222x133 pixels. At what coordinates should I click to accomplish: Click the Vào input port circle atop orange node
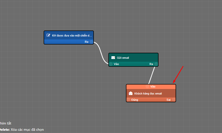pyautogui.click(x=147, y=86)
